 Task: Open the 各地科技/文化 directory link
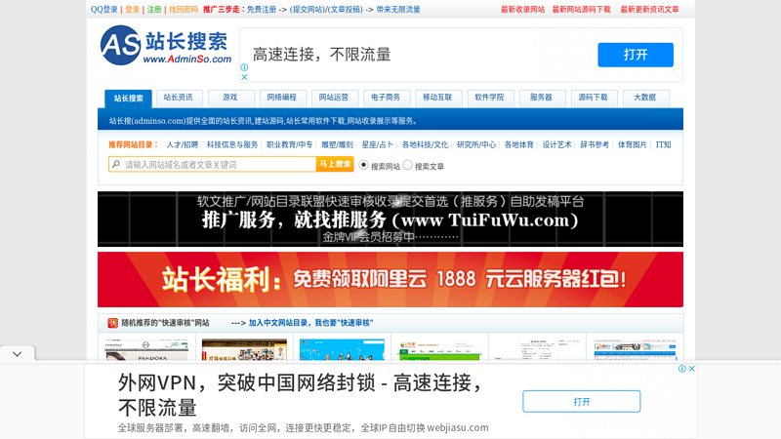coord(425,144)
